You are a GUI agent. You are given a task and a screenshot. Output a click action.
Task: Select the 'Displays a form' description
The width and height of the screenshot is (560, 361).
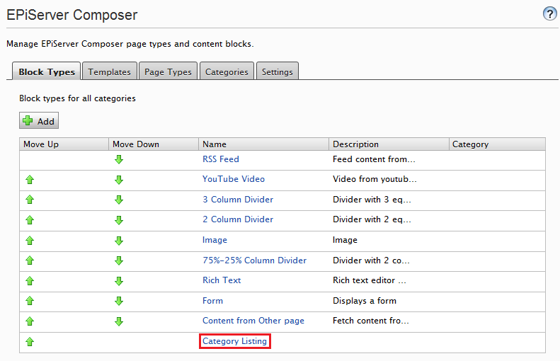coord(365,301)
